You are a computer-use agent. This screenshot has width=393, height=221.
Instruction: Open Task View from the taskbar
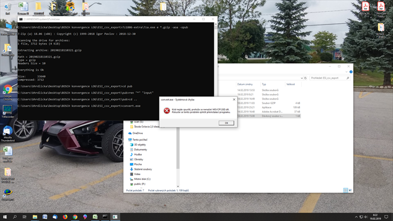[x=24, y=217]
